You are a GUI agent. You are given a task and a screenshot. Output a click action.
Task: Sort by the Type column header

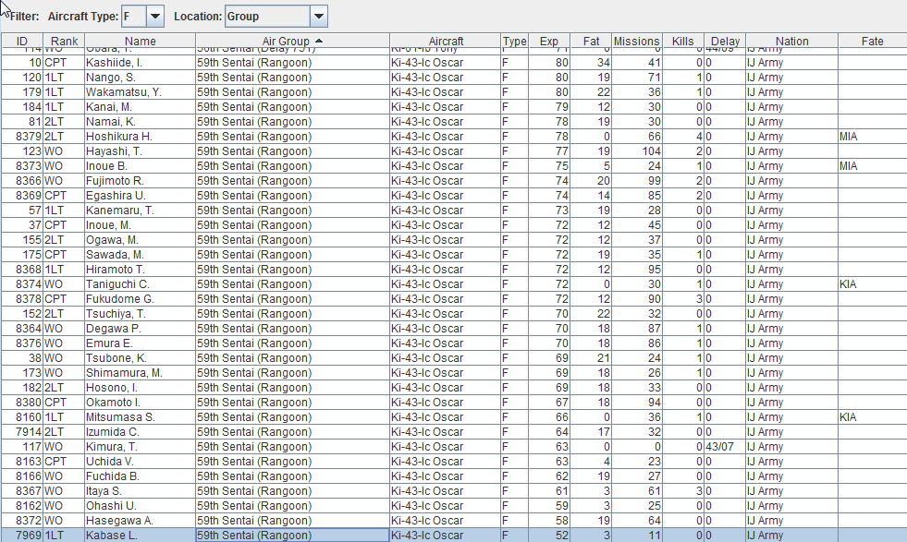[514, 41]
